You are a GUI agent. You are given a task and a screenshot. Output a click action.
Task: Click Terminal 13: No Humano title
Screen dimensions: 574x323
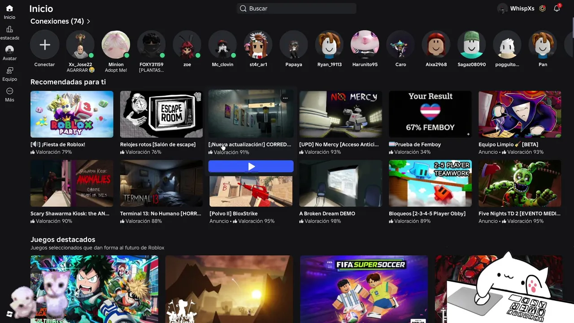click(x=161, y=214)
